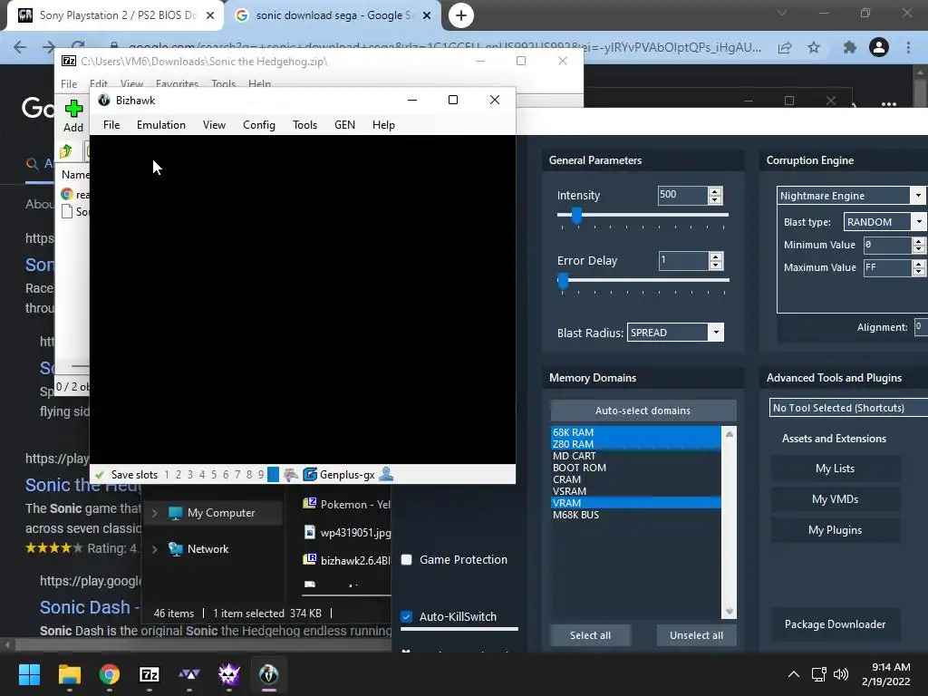Click the blue user profile icon in Bizhawk status bar

[x=386, y=473]
